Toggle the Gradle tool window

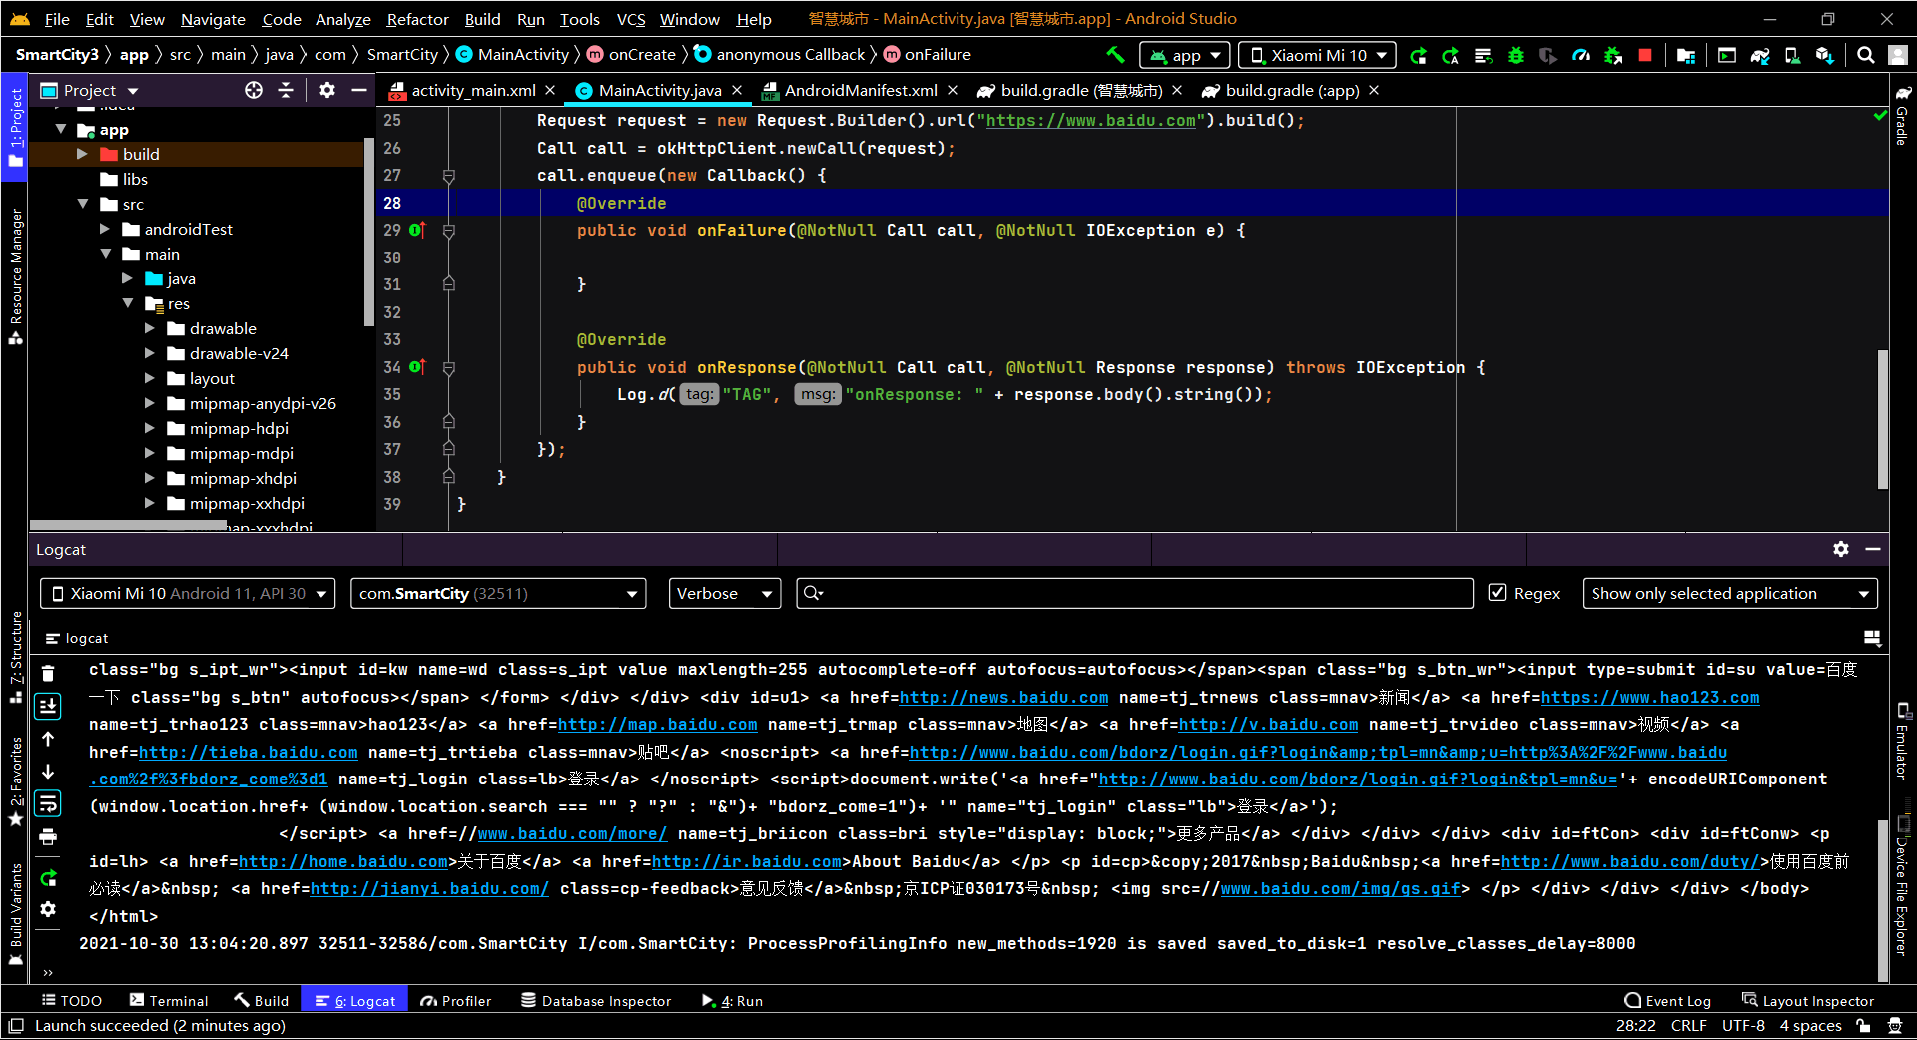[1903, 116]
